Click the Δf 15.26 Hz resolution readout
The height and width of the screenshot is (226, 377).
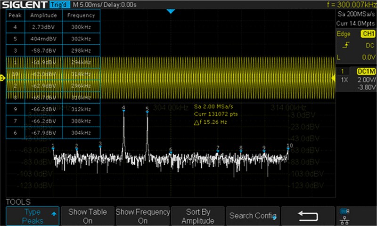point(210,122)
